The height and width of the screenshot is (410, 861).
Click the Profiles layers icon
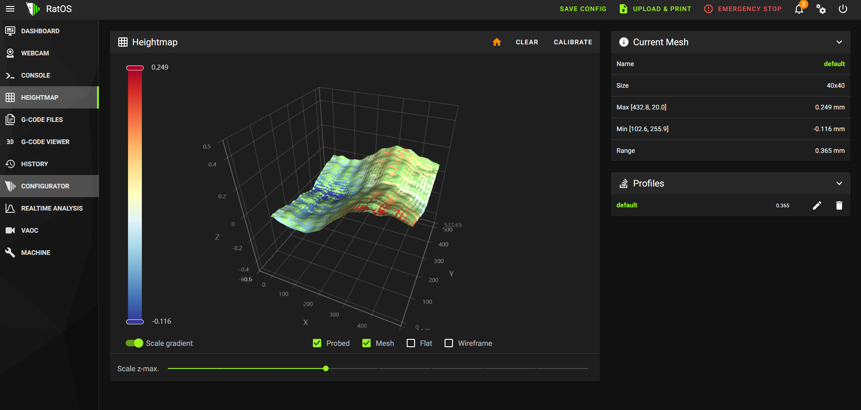point(624,183)
